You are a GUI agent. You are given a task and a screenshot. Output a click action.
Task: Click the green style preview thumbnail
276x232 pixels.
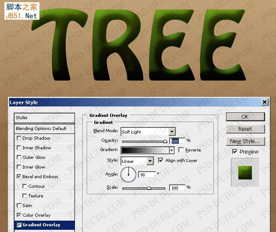[245, 172]
